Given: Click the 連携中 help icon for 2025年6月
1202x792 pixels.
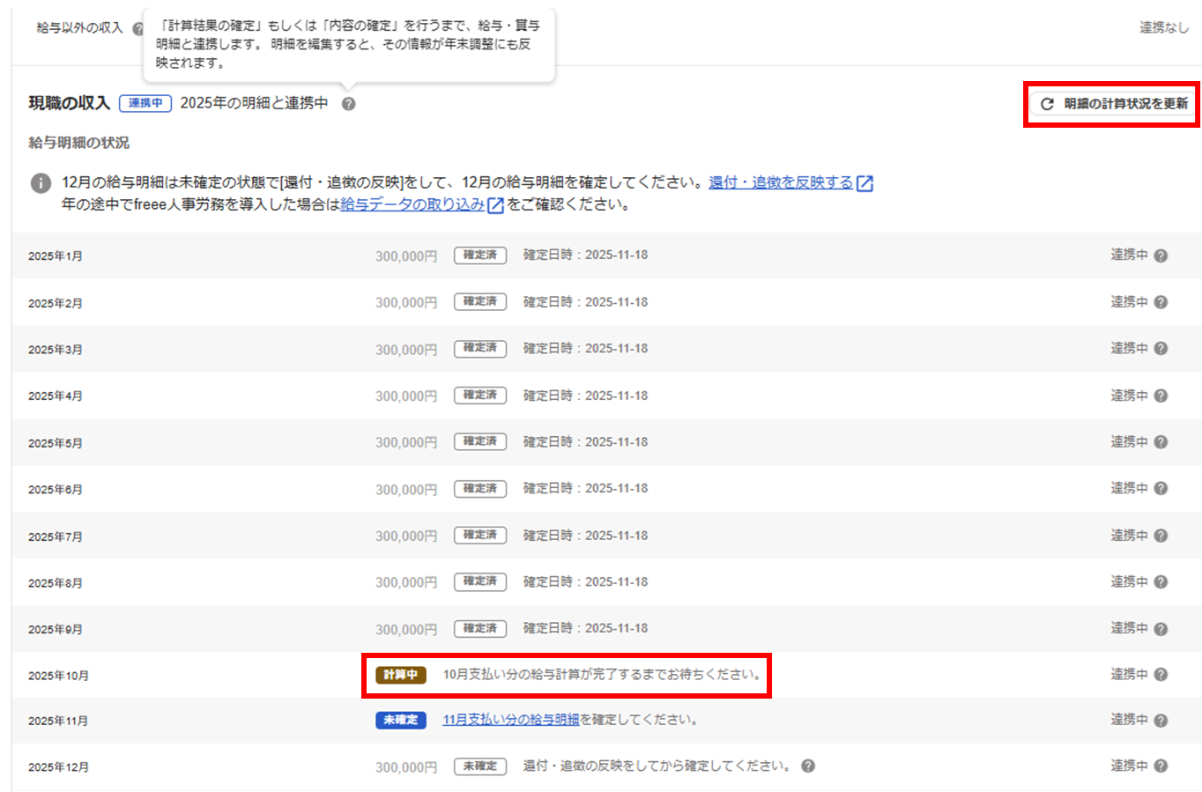Looking at the screenshot, I should point(1161,489).
